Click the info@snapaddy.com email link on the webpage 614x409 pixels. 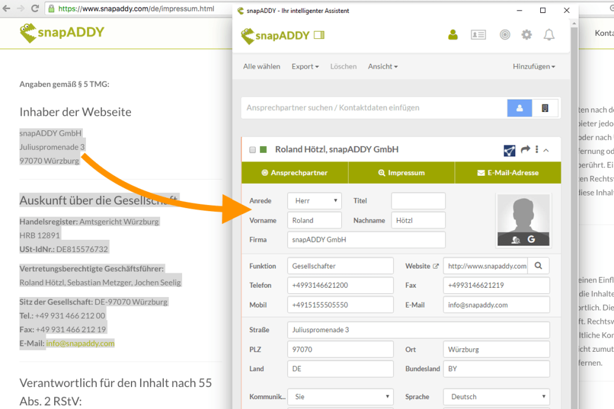(80, 343)
